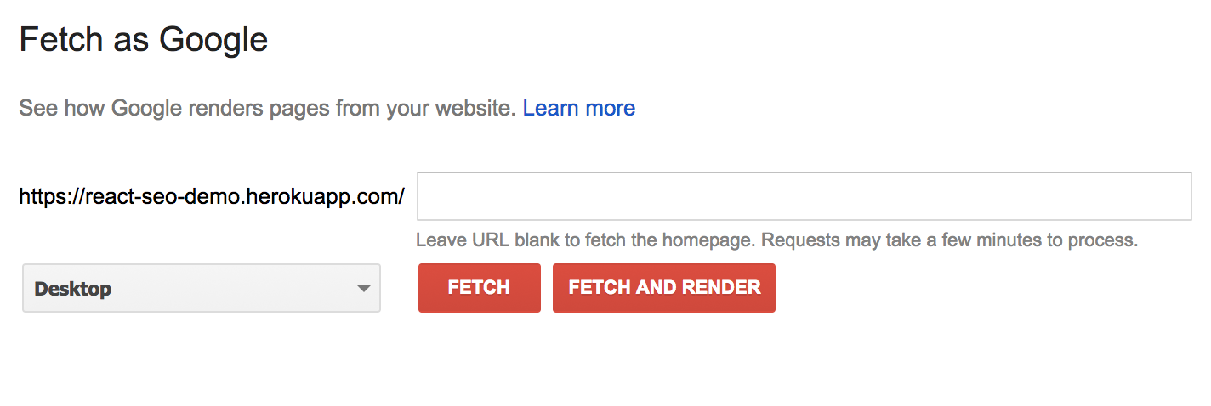Start a fetch-only request for the homepage

click(x=479, y=288)
